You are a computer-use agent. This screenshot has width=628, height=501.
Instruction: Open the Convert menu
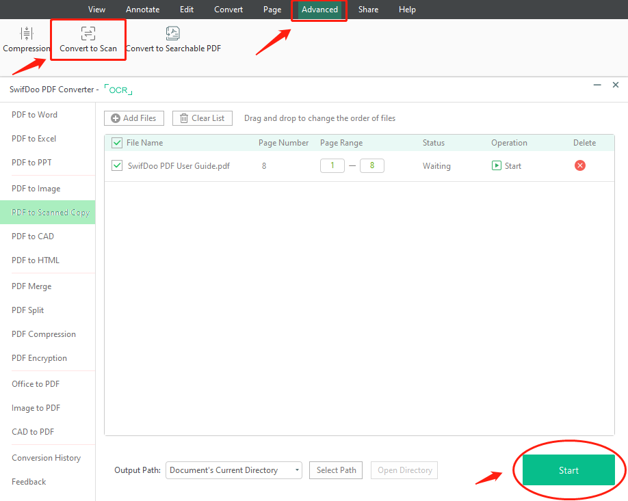click(228, 10)
